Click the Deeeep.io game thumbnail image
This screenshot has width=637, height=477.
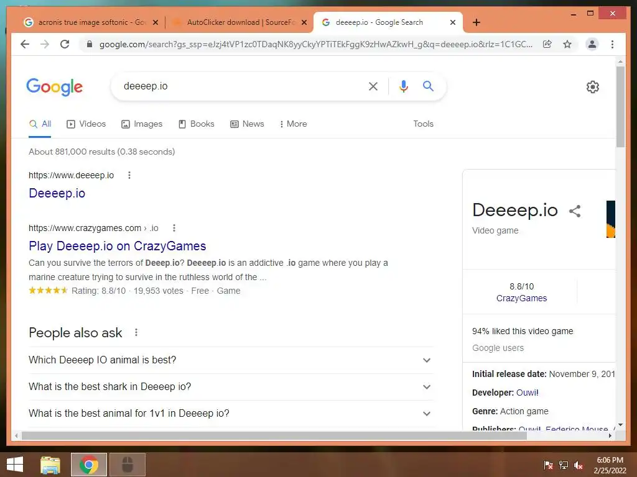[611, 219]
